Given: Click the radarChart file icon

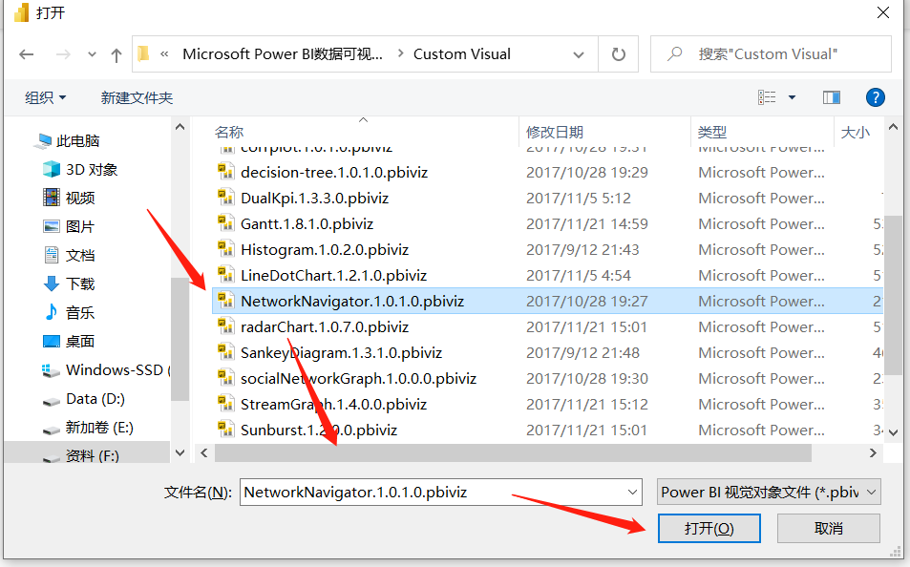Looking at the screenshot, I should click(225, 325).
